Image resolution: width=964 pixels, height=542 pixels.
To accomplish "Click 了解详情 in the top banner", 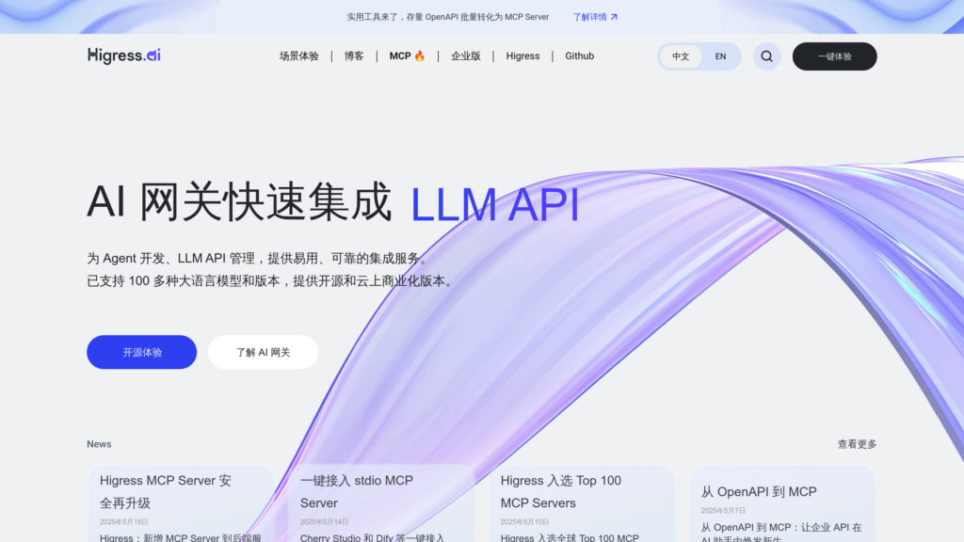I will [588, 16].
